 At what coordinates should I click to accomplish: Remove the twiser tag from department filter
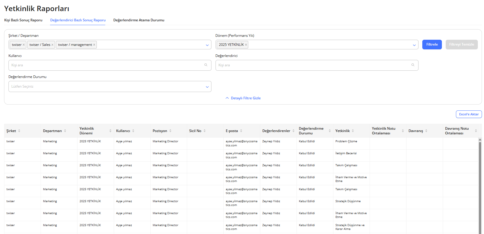pos(24,45)
